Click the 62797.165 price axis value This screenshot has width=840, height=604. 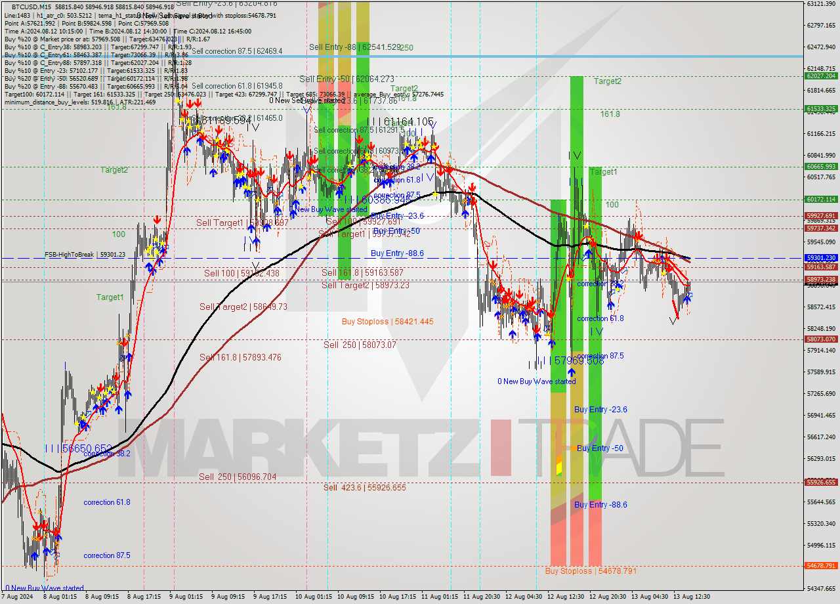click(821, 25)
